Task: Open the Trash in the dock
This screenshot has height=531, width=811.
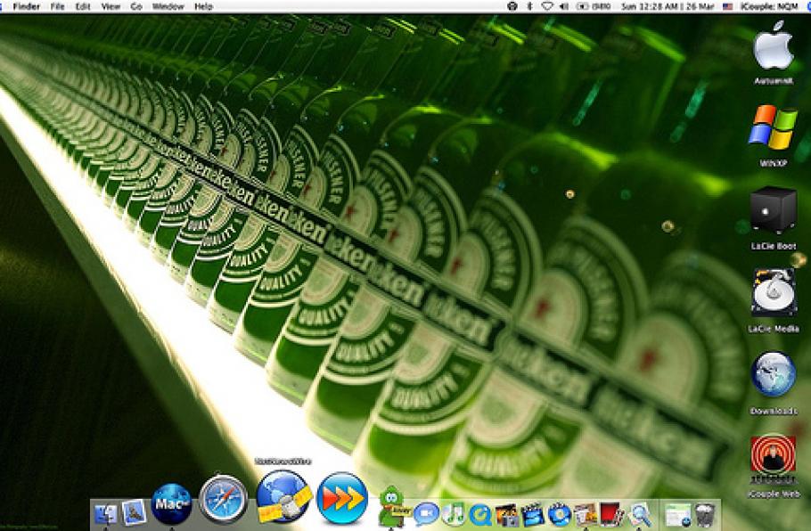Action: click(x=705, y=513)
